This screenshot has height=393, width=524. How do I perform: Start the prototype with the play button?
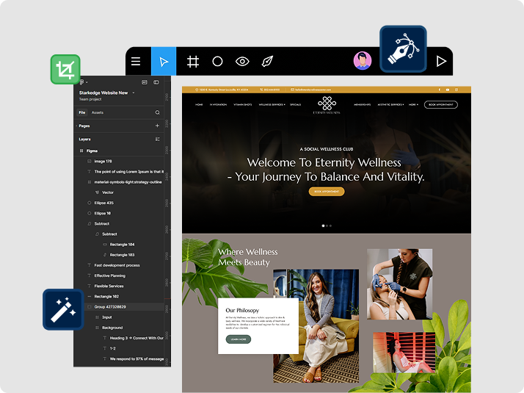pyautogui.click(x=441, y=61)
